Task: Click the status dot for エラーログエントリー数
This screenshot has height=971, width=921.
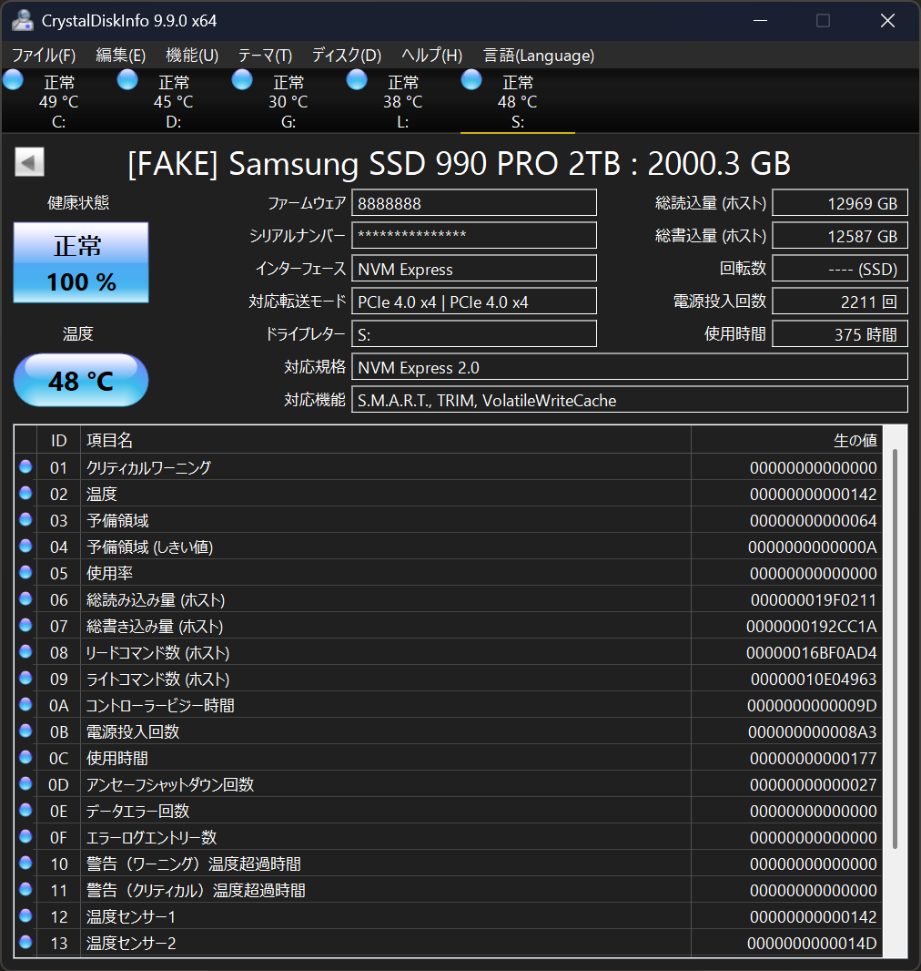Action: click(x=25, y=836)
